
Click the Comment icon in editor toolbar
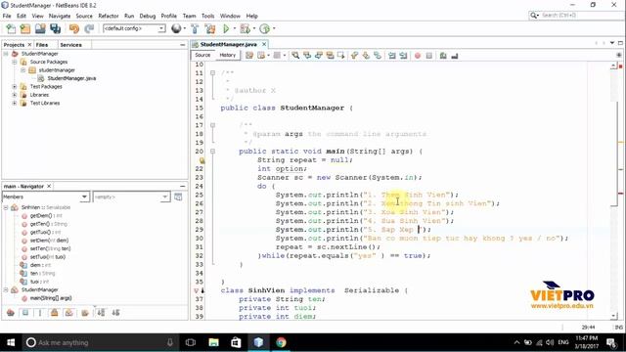443,56
